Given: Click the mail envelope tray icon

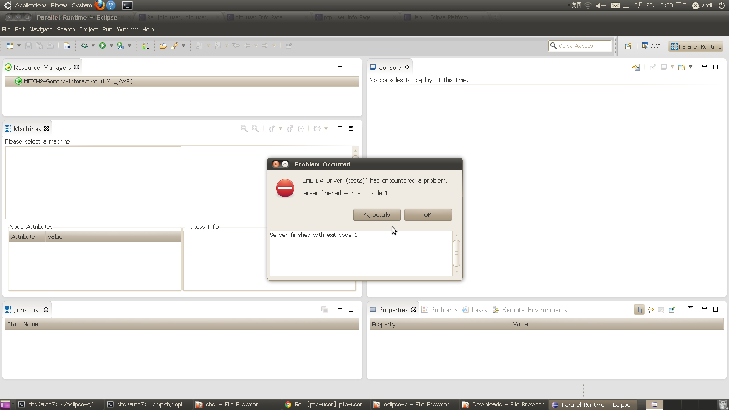Looking at the screenshot, I should (x=616, y=5).
